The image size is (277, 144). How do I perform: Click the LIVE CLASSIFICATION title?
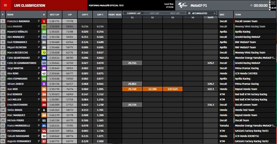tap(30, 5)
